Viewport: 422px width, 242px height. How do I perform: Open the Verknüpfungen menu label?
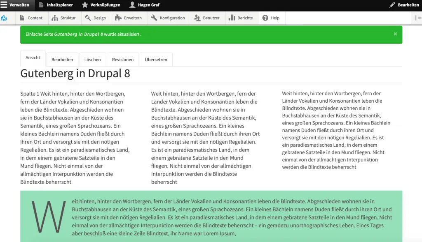[x=105, y=5]
